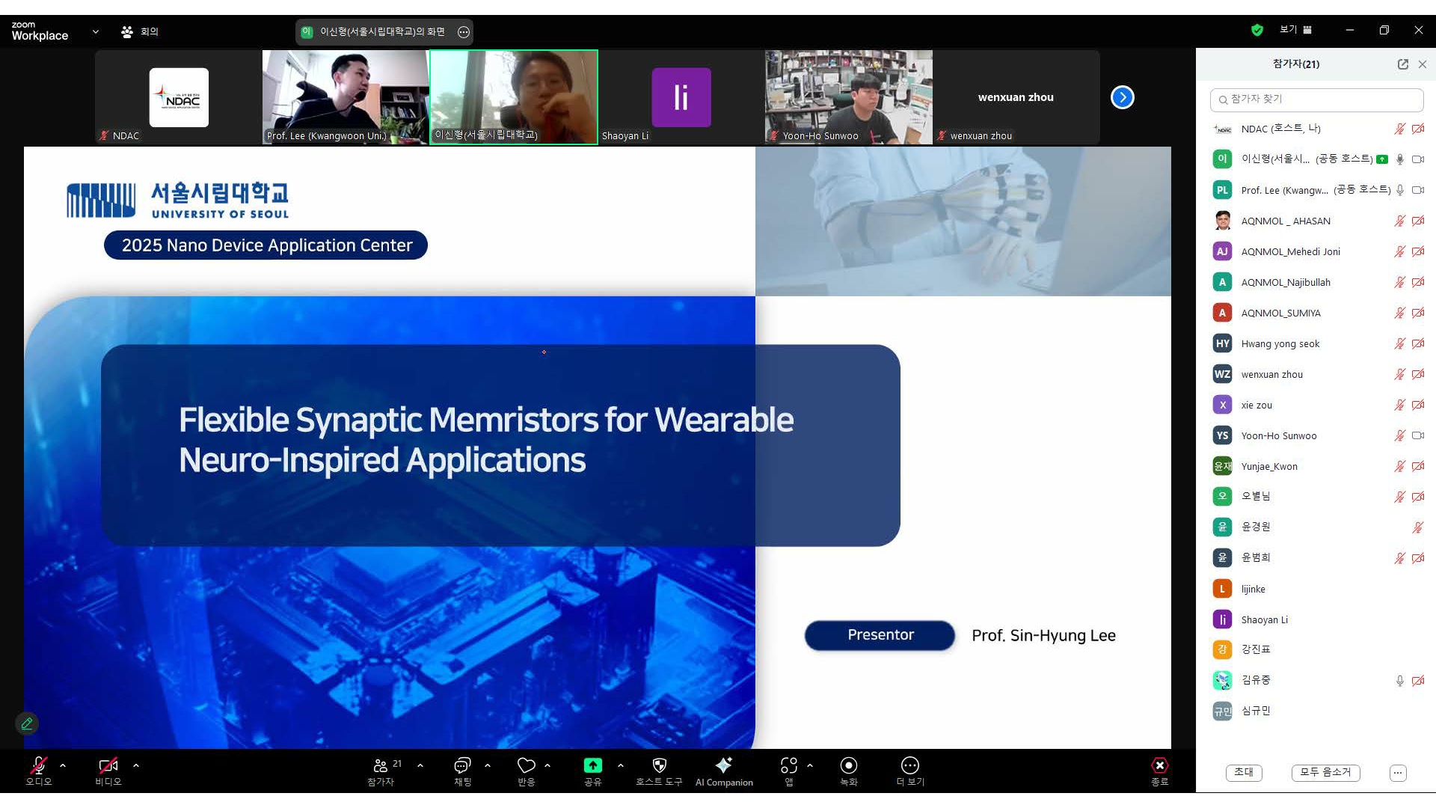Select Shaoyan Li video thumbnail
Image resolution: width=1436 pixels, height=808 pixels.
[681, 97]
